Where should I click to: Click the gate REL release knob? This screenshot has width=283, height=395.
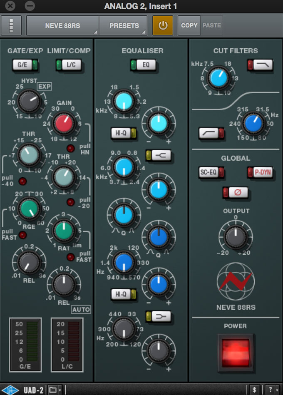29,263
